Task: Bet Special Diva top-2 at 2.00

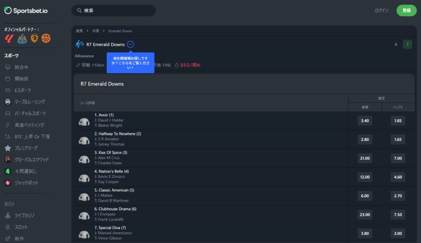Action: [398, 233]
